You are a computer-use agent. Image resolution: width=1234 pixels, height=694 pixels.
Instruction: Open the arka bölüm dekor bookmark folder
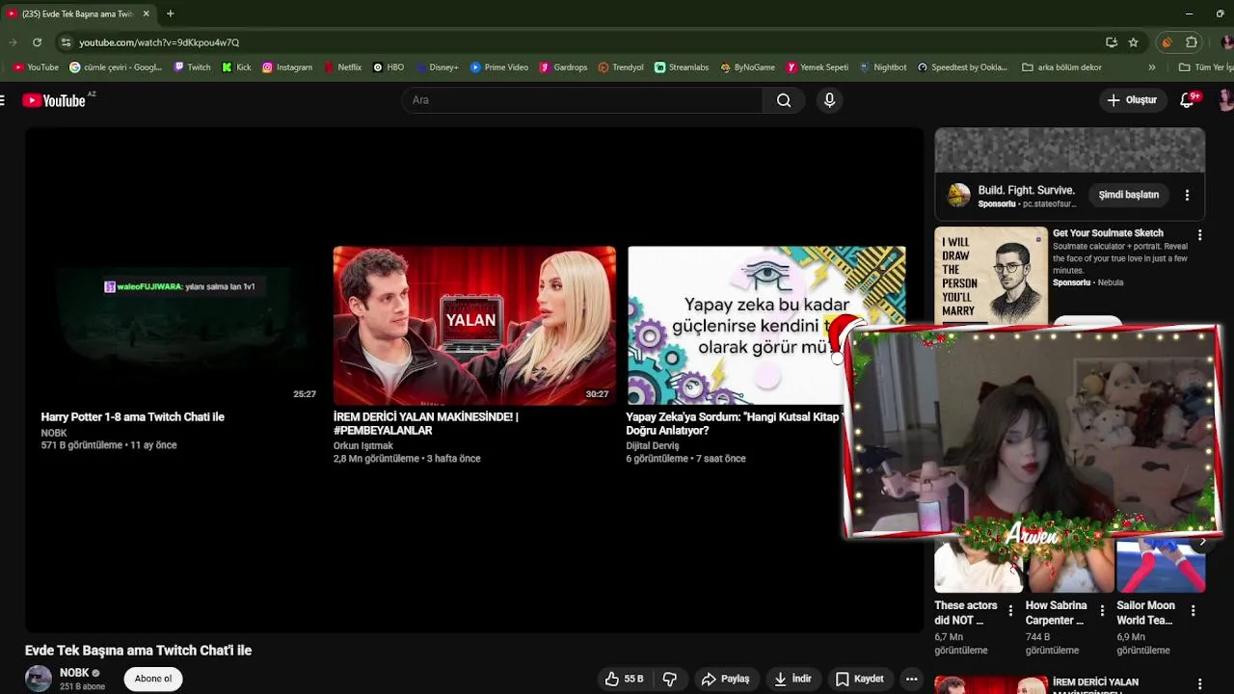[1061, 67]
